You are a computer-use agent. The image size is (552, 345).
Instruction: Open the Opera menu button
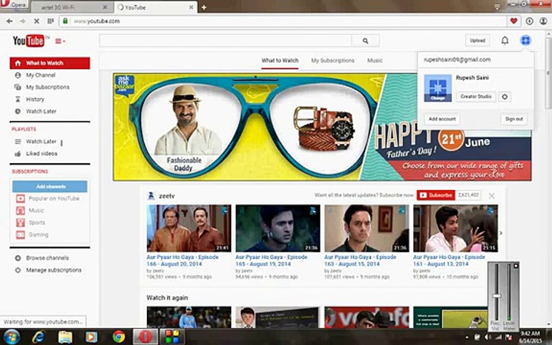(x=14, y=5)
